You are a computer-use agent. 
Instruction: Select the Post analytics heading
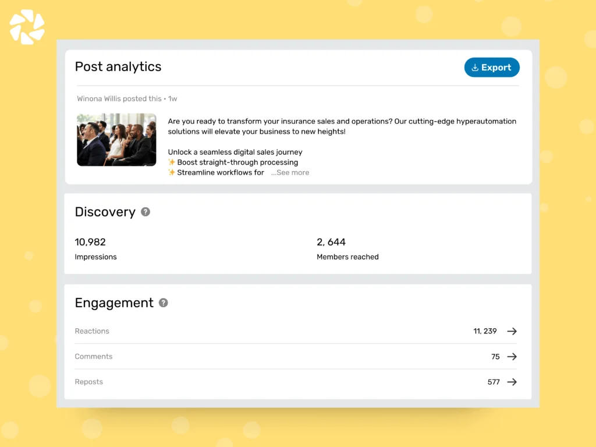pyautogui.click(x=118, y=66)
